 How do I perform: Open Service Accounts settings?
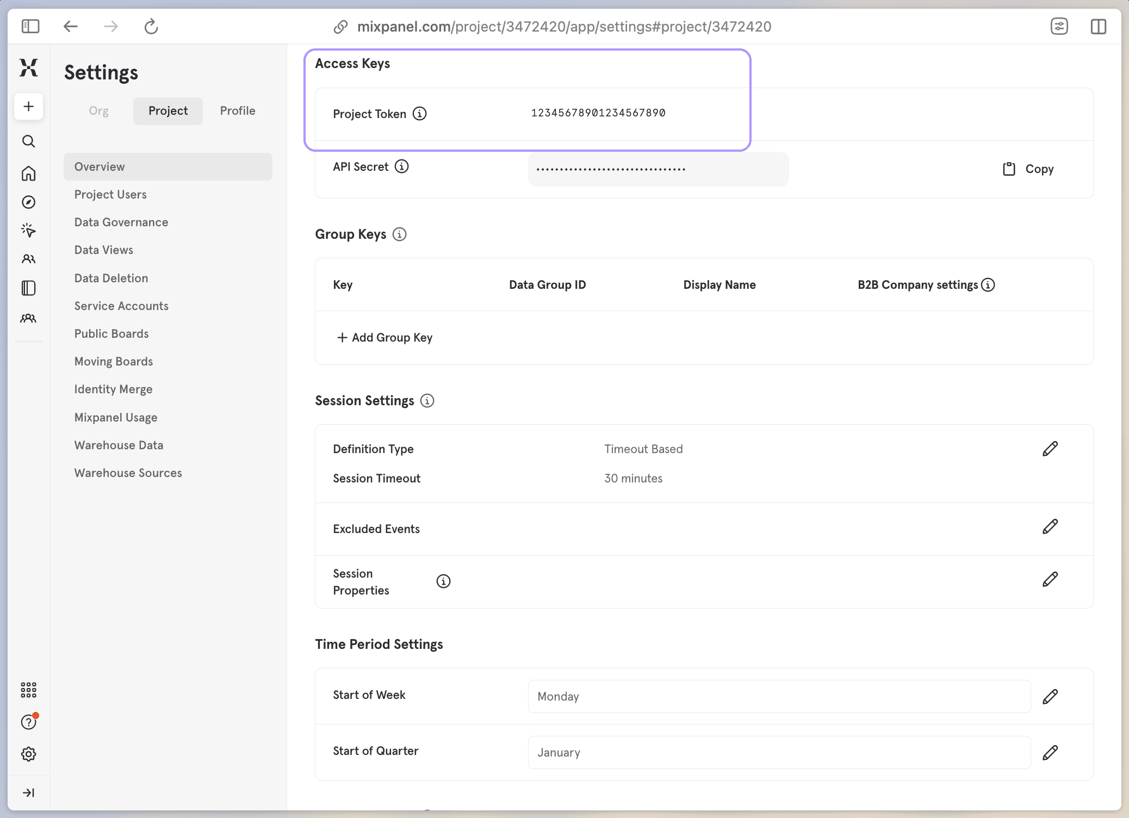tap(121, 306)
